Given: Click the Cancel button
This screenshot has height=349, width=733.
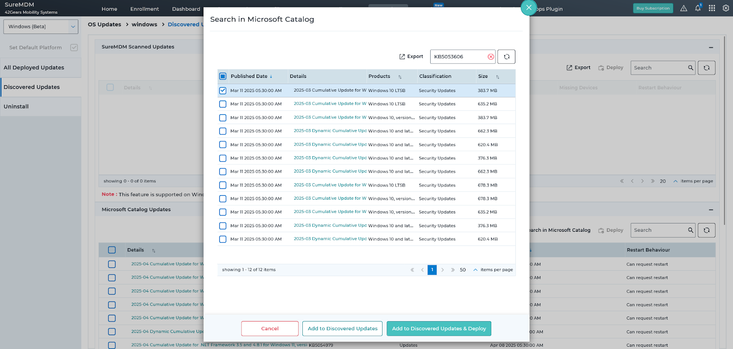Looking at the screenshot, I should pyautogui.click(x=269, y=328).
